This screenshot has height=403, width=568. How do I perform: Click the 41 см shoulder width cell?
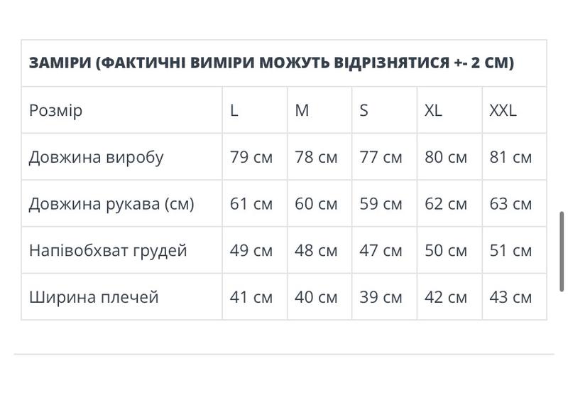(251, 296)
